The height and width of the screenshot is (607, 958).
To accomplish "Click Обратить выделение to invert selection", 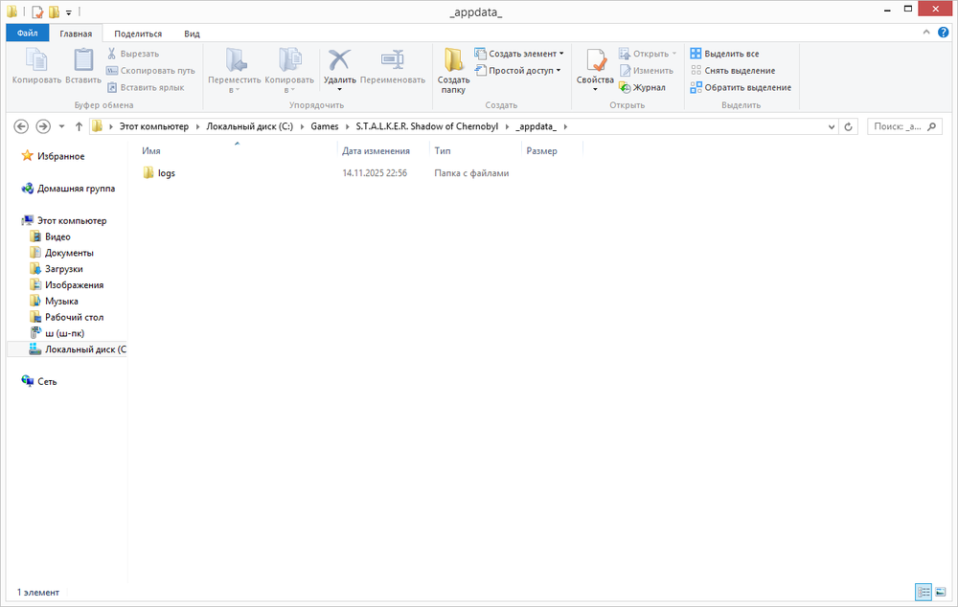I will coord(738,87).
